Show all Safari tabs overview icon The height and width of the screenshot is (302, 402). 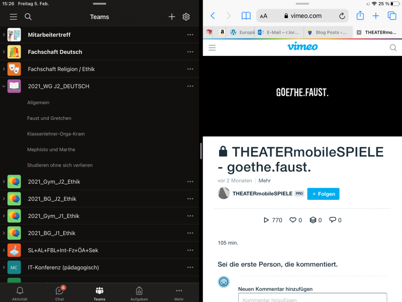click(x=392, y=16)
